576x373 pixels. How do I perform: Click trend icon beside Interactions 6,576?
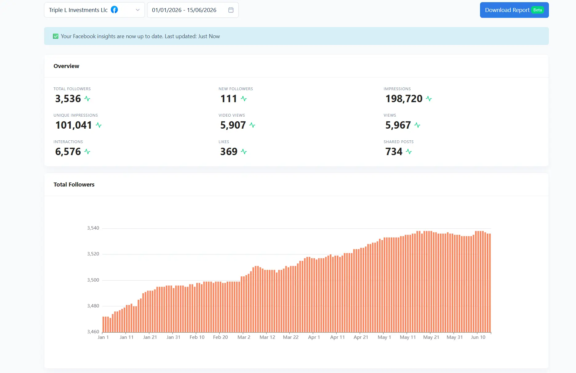(87, 152)
